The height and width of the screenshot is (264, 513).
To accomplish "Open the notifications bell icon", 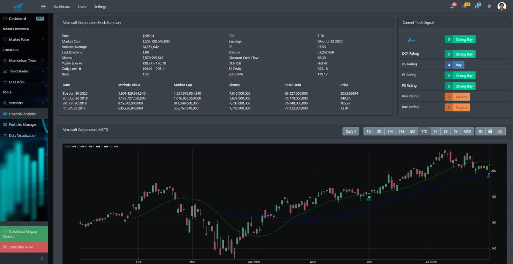I will pyautogui.click(x=452, y=6).
